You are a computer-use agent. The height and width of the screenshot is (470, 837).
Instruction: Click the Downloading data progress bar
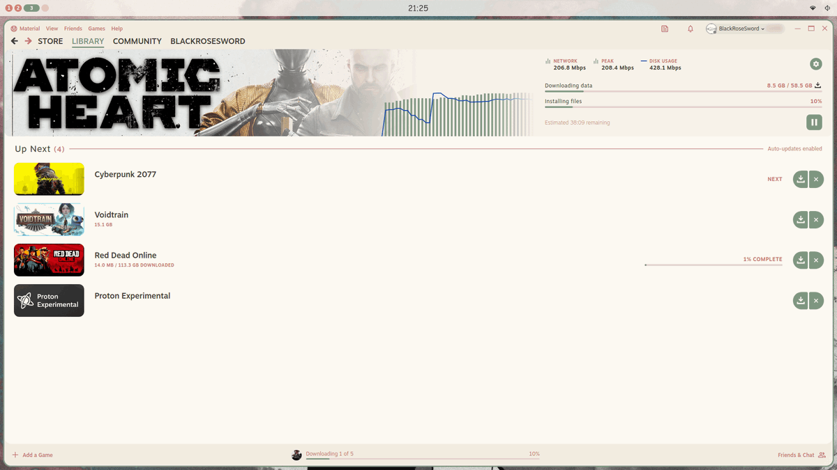pyautogui.click(x=684, y=91)
